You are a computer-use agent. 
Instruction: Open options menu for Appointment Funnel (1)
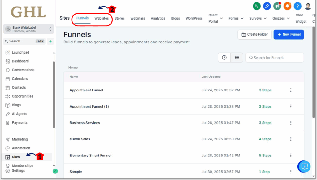pyautogui.click(x=291, y=106)
